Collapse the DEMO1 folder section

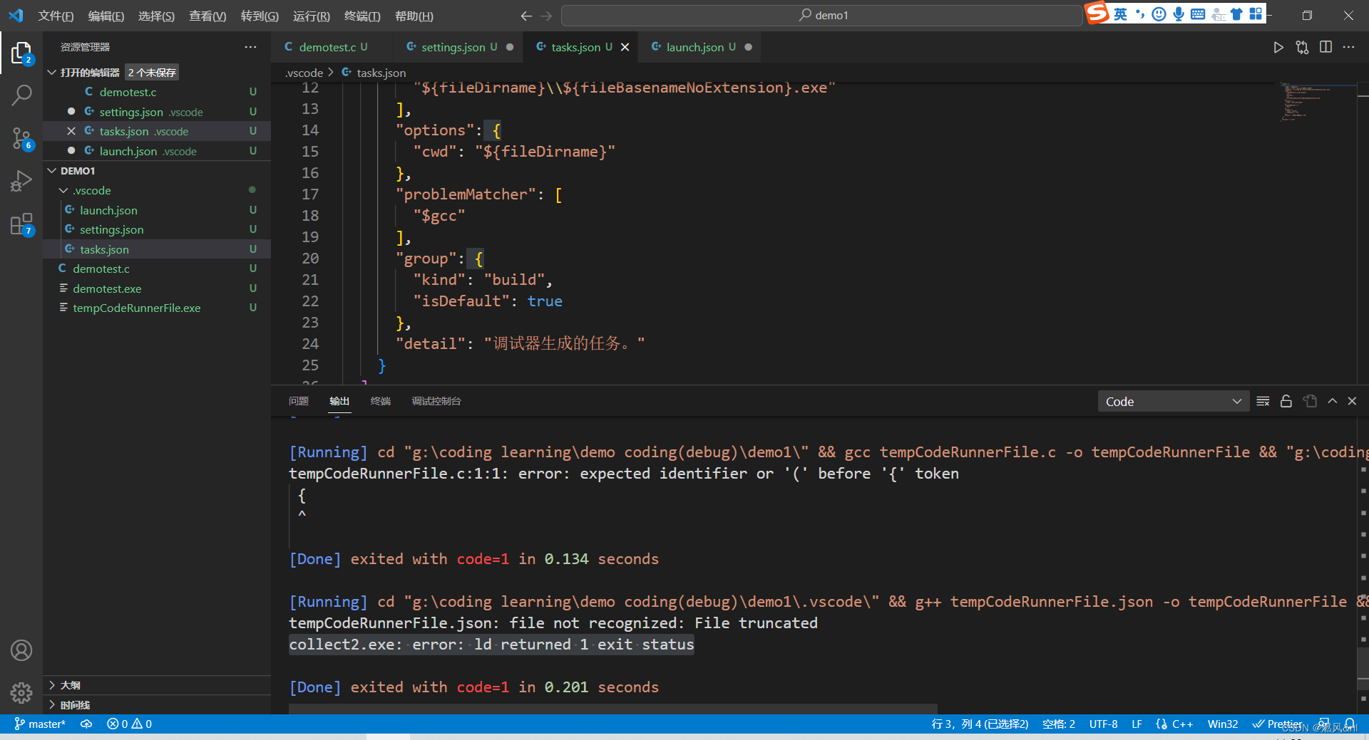[x=52, y=171]
